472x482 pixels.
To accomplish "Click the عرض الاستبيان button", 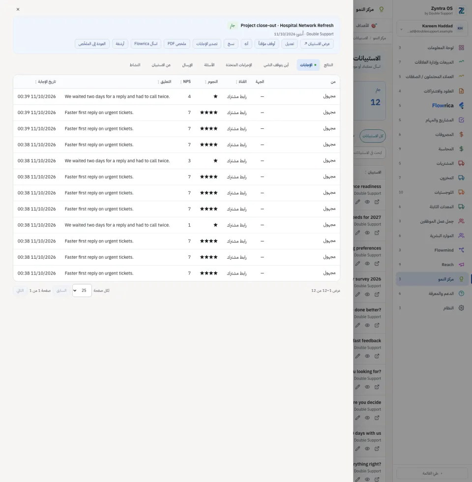I will pyautogui.click(x=317, y=44).
